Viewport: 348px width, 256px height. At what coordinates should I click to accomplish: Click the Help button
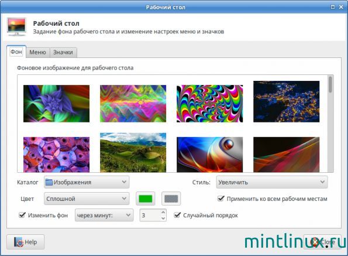click(x=26, y=242)
